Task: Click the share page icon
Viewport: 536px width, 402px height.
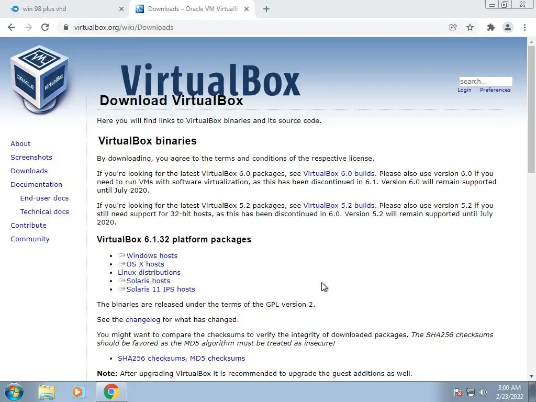Action: click(x=453, y=27)
